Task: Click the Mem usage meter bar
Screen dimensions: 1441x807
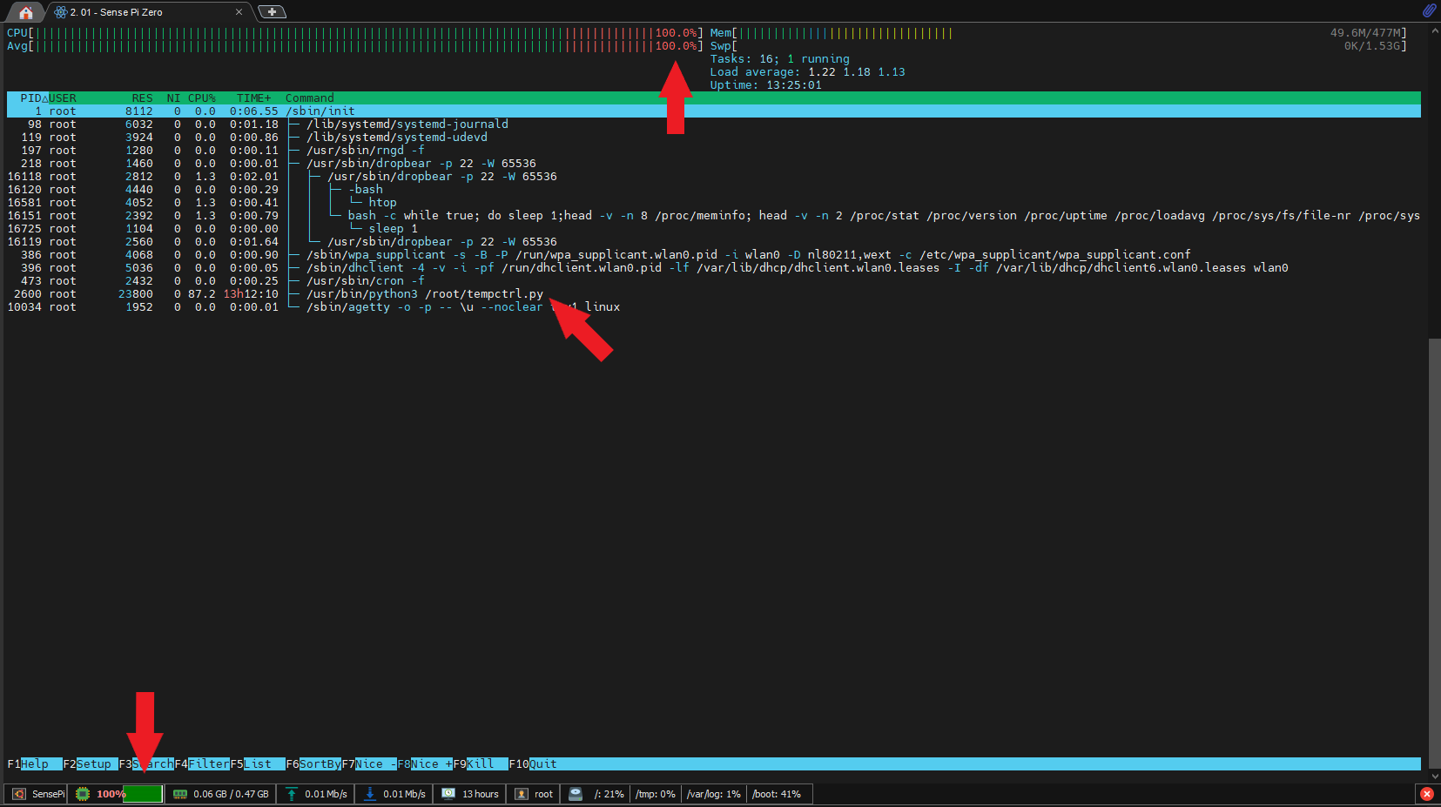Action: coord(1058,33)
